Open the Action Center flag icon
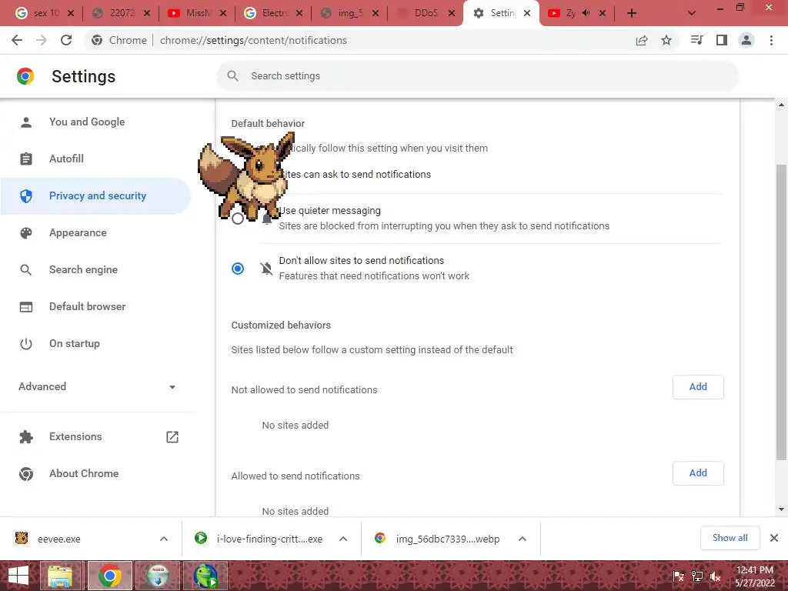788x591 pixels. coord(679,576)
